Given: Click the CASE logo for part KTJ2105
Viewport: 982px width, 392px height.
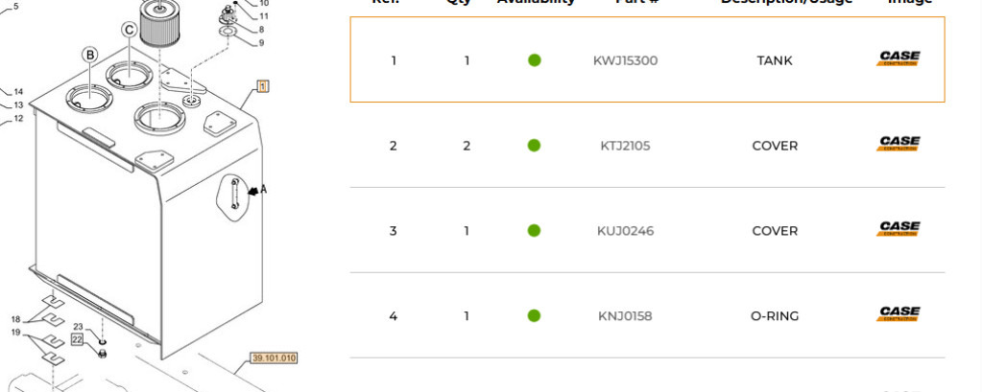Looking at the screenshot, I should click(899, 145).
